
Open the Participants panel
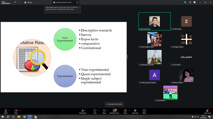coord(83,111)
